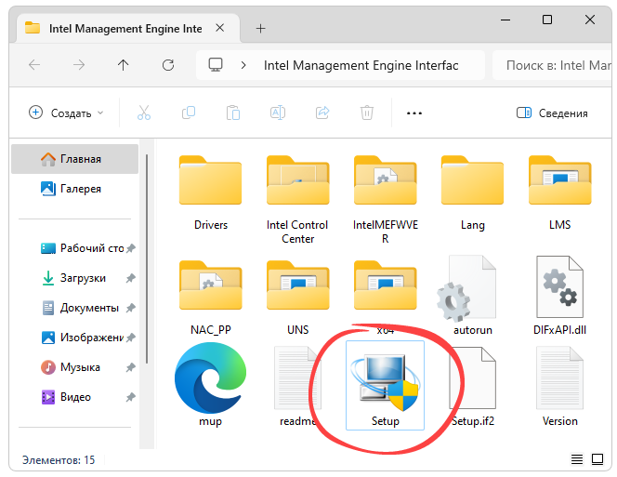Open the Lang folder
617x477 pixels.
pyautogui.click(x=473, y=192)
